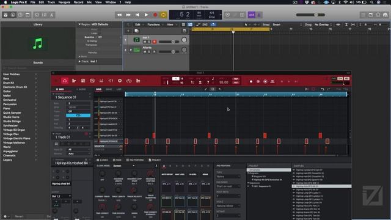Start playback with Logic Play button

point(146,15)
